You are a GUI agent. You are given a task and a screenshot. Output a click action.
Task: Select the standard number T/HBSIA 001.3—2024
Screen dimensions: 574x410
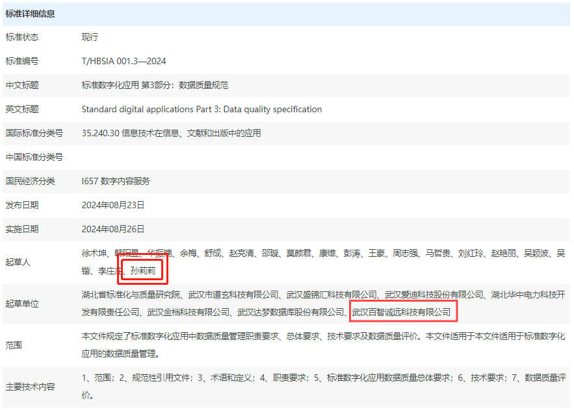click(124, 61)
